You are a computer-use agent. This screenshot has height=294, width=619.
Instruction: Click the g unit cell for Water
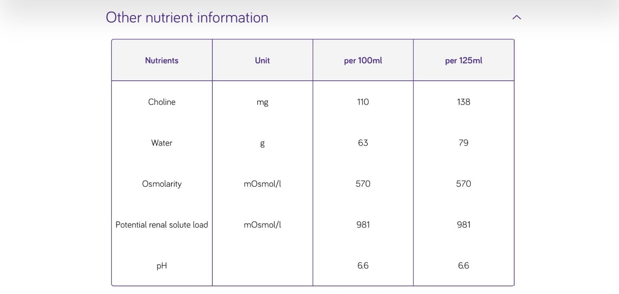point(262,143)
